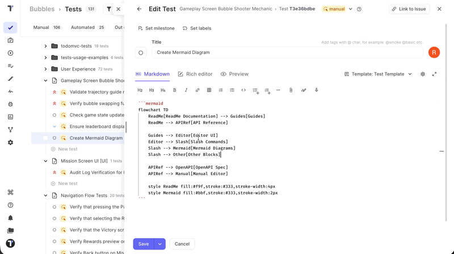
Task: Toggle status circle of Verify Rewards preview test
Action: (54, 242)
